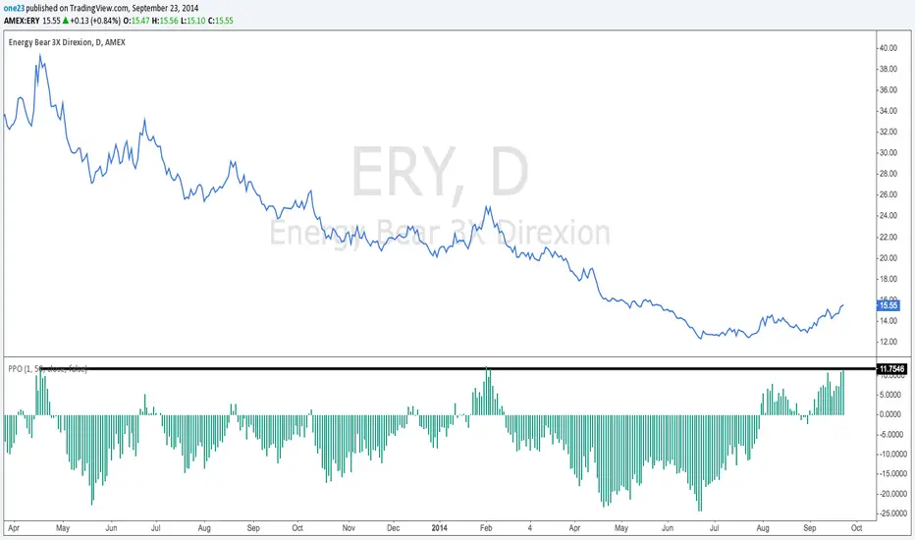915x540 pixels.
Task: Click the Oct label at timeline end
Action: (857, 528)
